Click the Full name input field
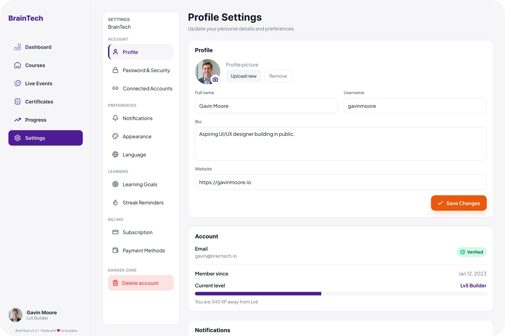 point(266,106)
